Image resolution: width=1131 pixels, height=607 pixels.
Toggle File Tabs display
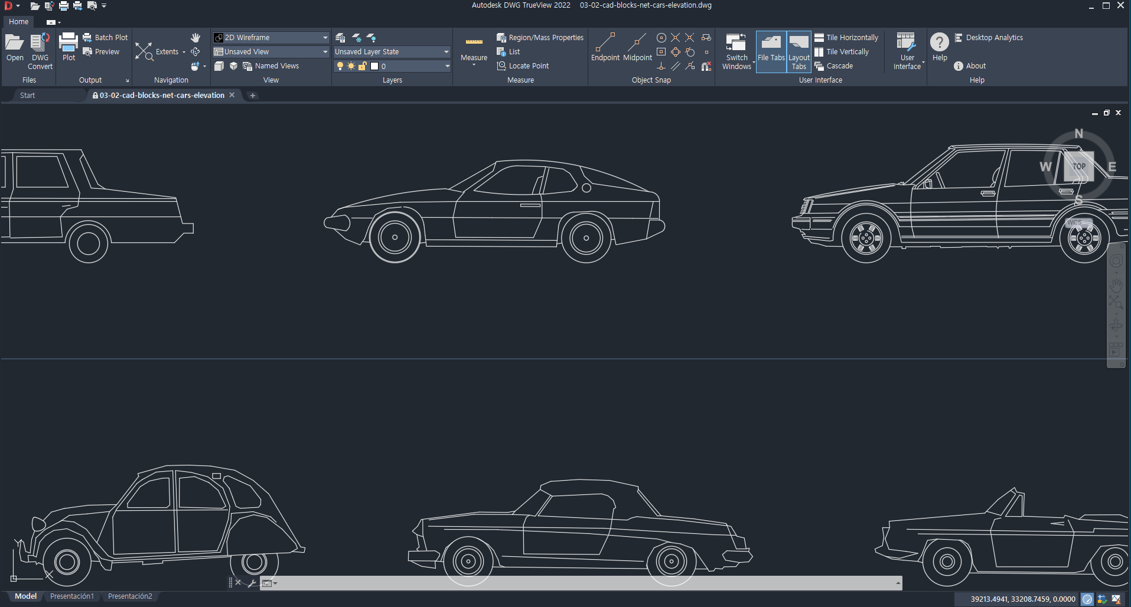(x=771, y=51)
